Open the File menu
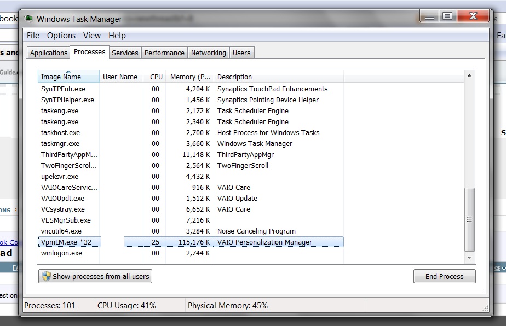 tap(33, 36)
